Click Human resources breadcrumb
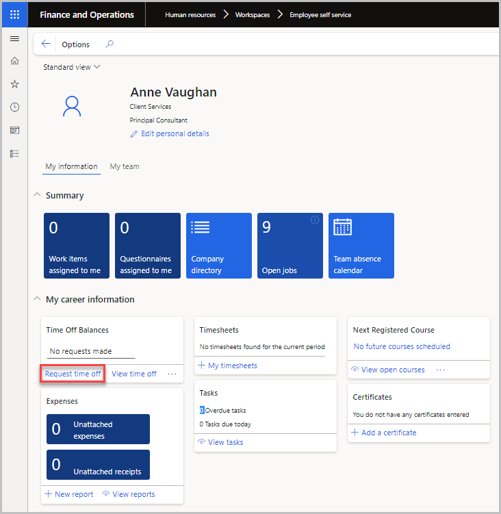The height and width of the screenshot is (514, 501). 190,15
